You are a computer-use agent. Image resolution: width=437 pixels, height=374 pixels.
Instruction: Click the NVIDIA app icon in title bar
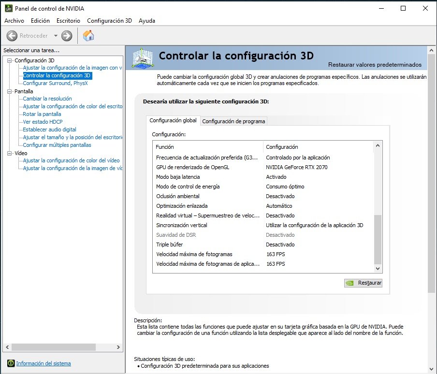click(8, 8)
